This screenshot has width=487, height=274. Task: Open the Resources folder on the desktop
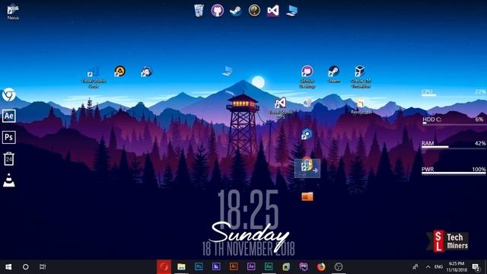tap(361, 107)
